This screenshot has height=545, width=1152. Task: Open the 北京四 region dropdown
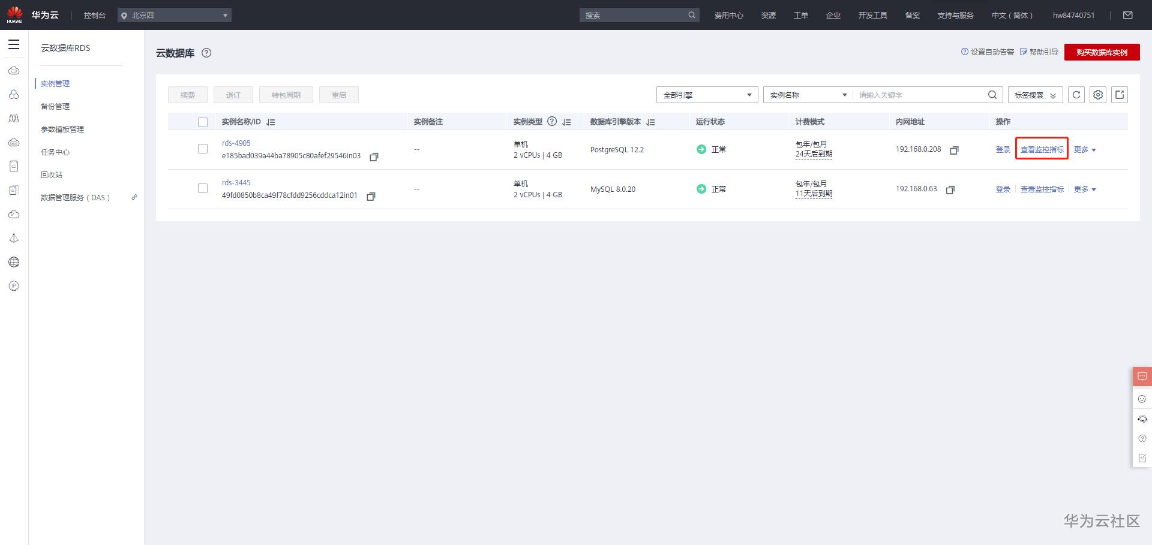(175, 15)
